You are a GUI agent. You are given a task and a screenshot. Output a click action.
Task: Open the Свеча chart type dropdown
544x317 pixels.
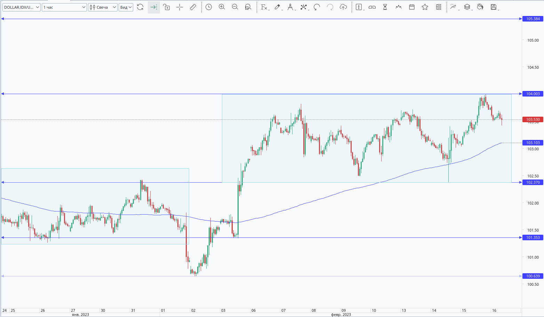(x=103, y=7)
